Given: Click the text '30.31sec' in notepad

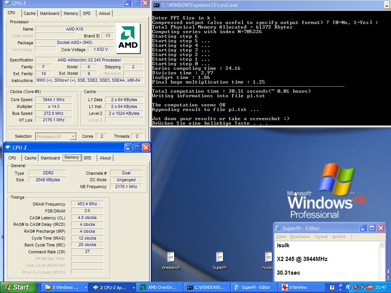Looking at the screenshot, I should (x=288, y=273).
